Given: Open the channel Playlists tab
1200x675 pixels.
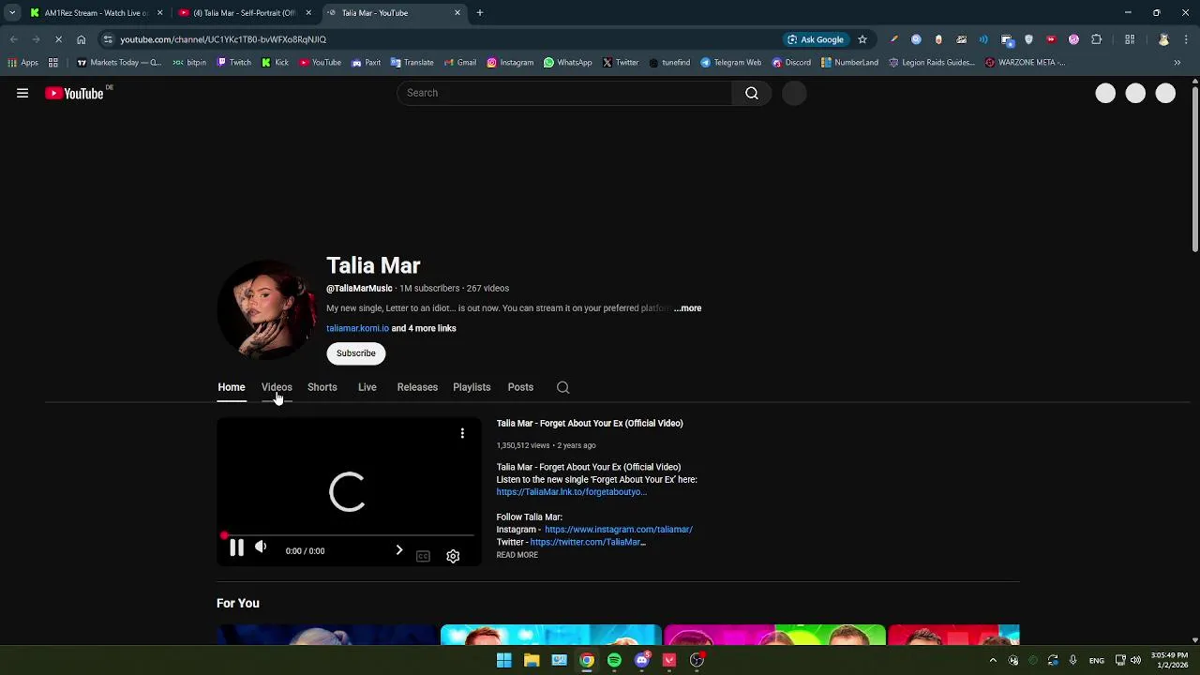Looking at the screenshot, I should click(x=472, y=387).
